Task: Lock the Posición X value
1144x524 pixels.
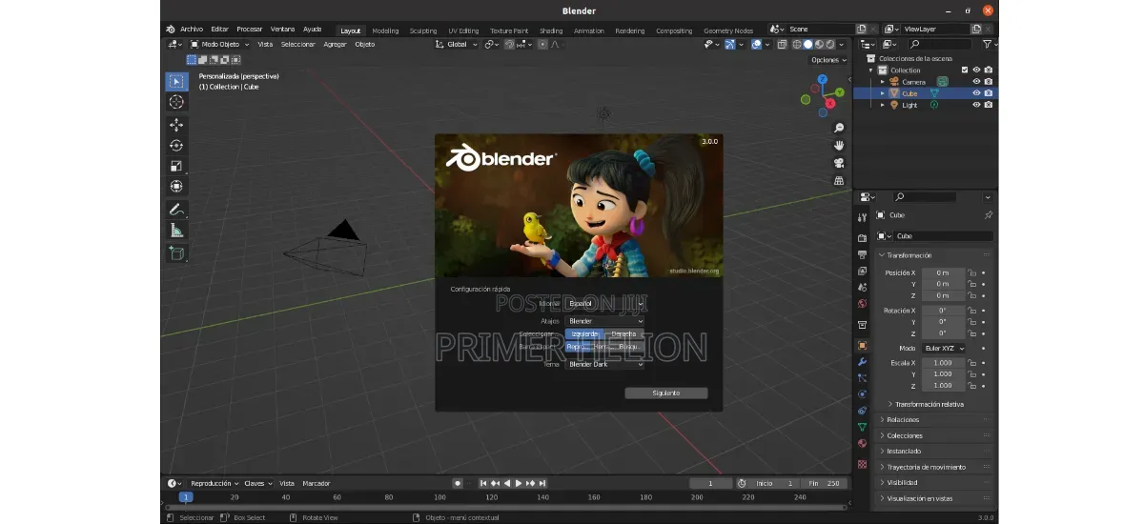Action: (x=970, y=272)
